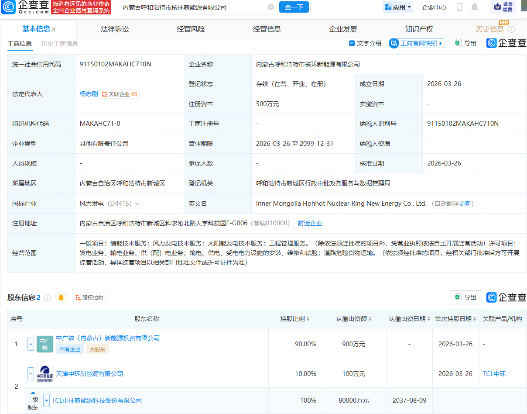Switch to the 法律诉讼 tab
527x414 pixels.
coord(115,29)
